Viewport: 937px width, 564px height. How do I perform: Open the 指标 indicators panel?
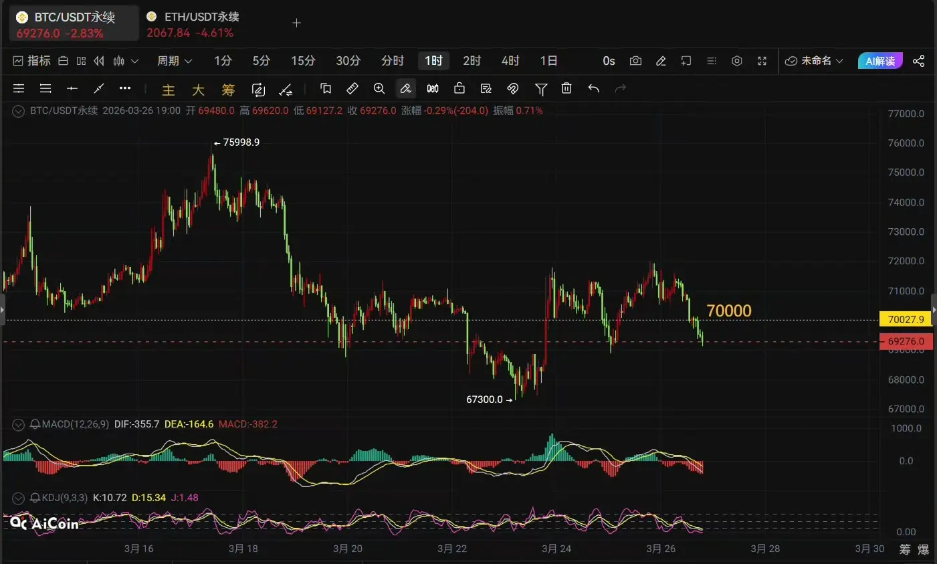(32, 61)
